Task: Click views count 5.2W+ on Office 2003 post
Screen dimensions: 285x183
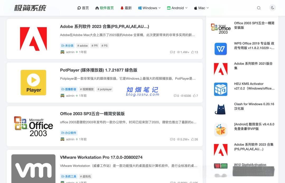Action: pyautogui.click(x=183, y=139)
